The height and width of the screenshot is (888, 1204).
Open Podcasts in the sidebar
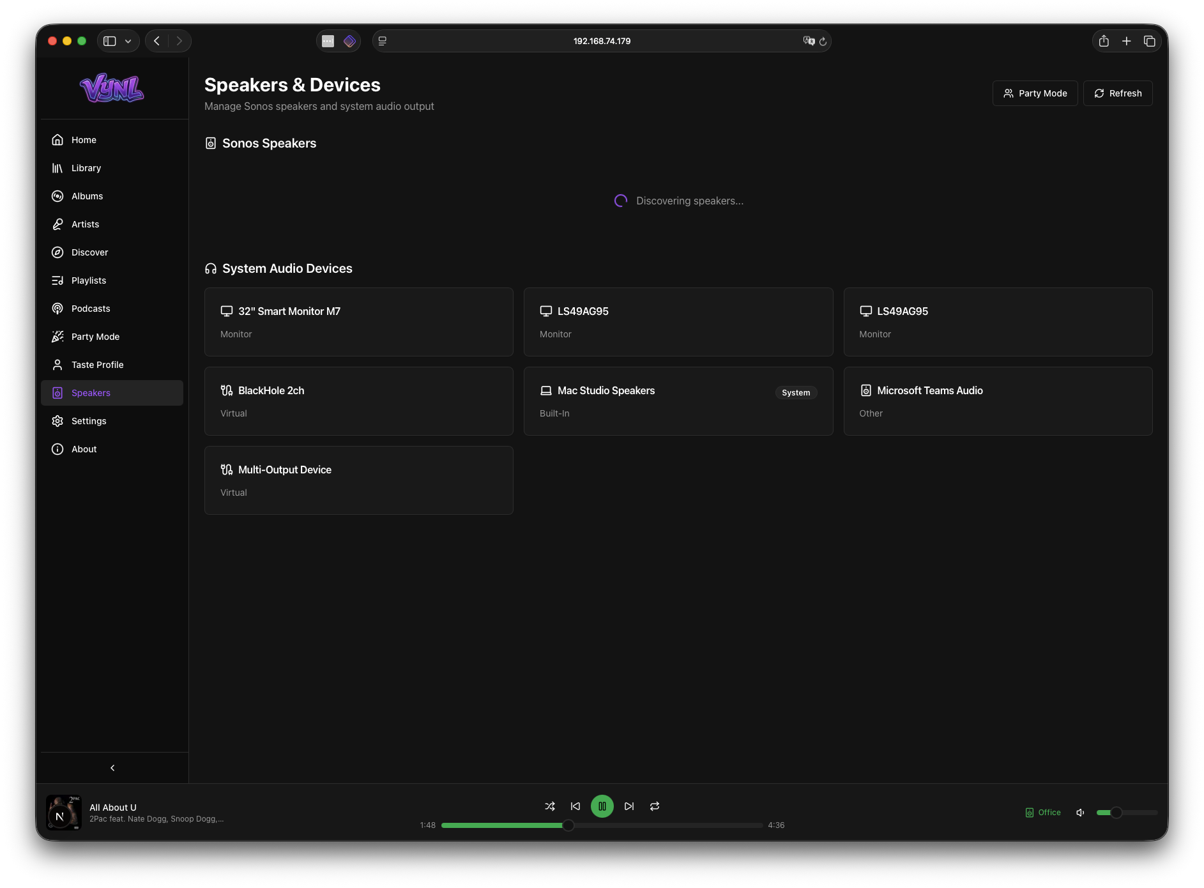coord(91,309)
